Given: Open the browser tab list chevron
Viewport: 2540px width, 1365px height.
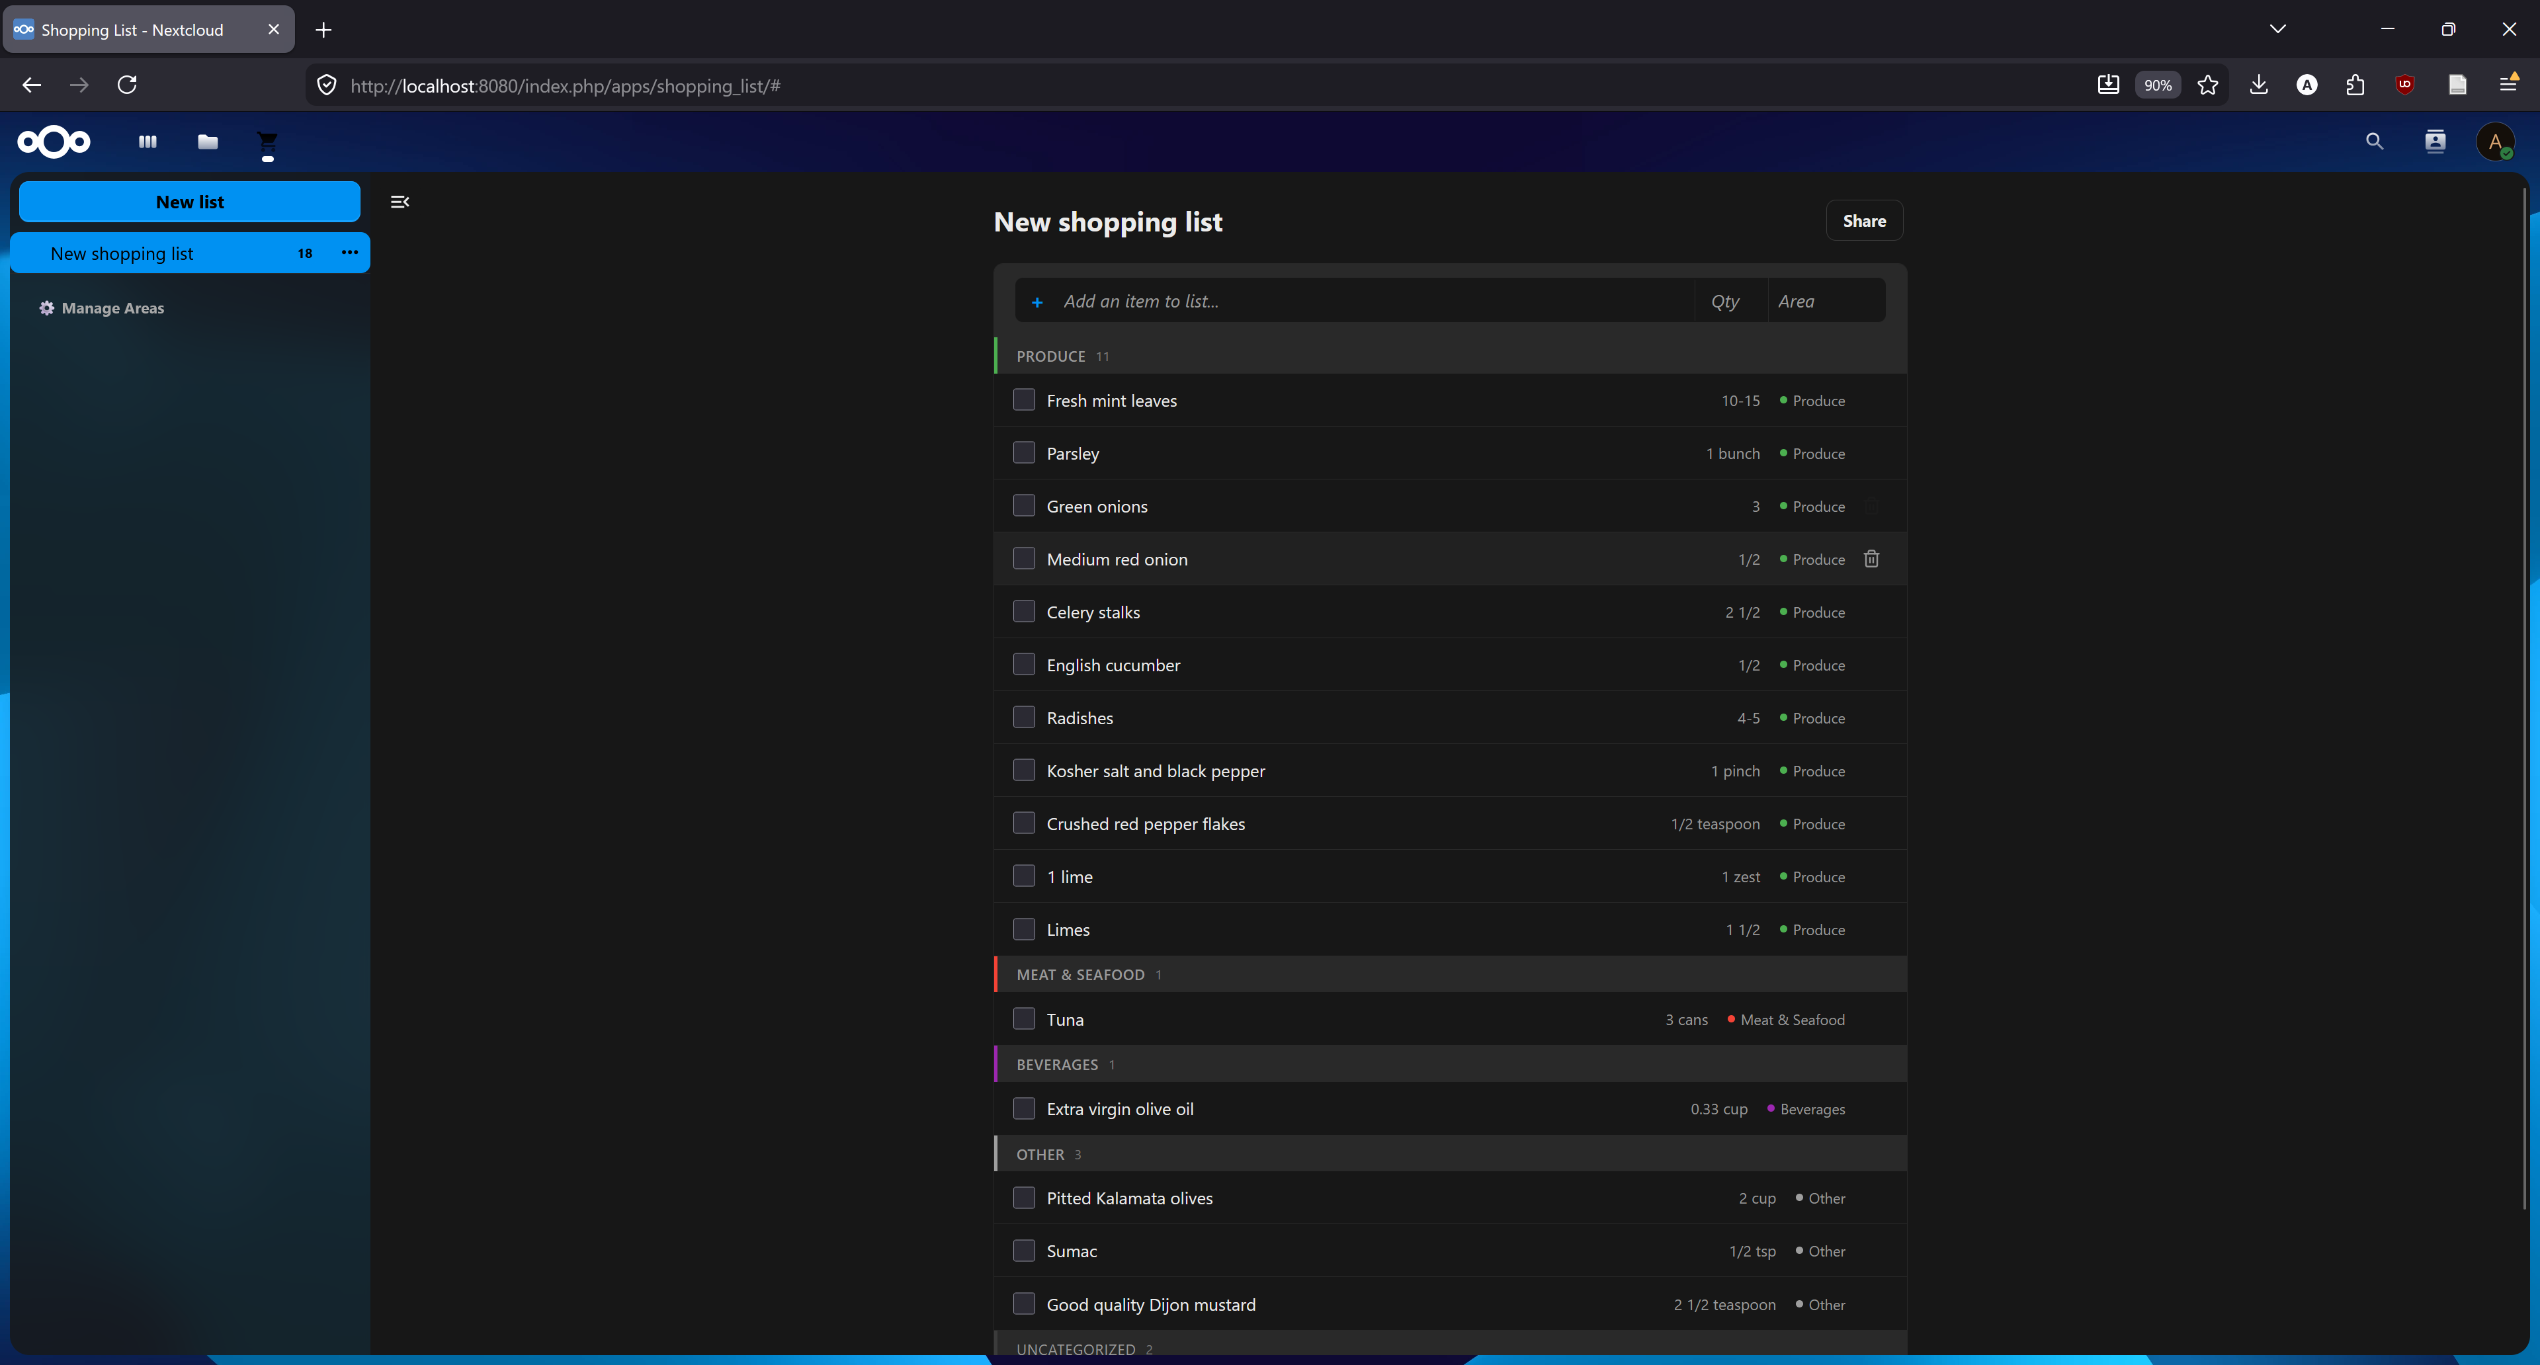Looking at the screenshot, I should click(x=2277, y=28).
